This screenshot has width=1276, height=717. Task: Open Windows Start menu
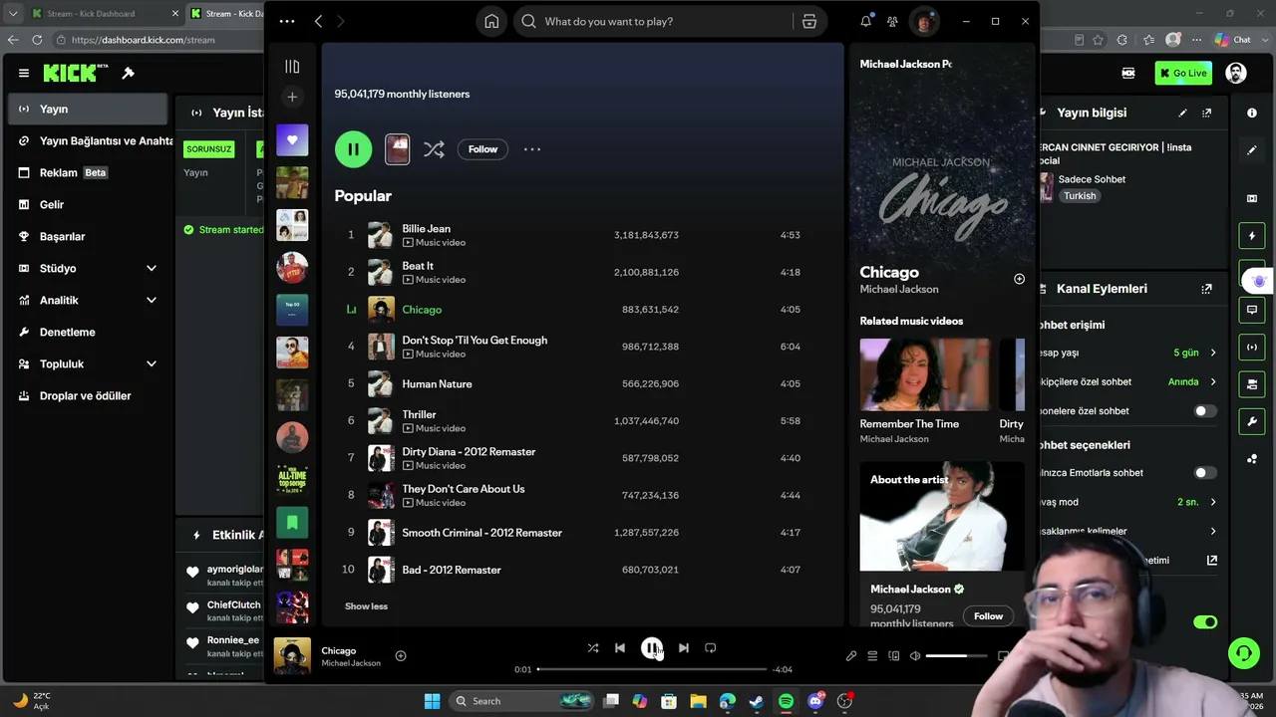pyautogui.click(x=432, y=701)
